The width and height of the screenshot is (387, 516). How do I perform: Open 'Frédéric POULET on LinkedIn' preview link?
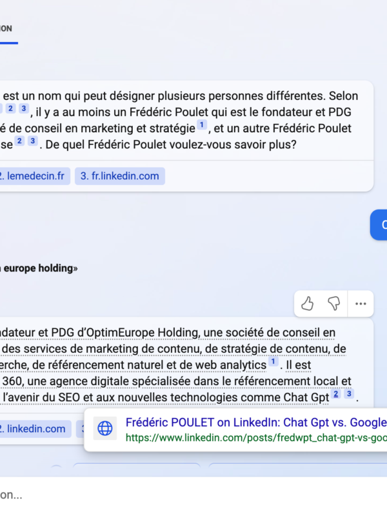point(255,422)
